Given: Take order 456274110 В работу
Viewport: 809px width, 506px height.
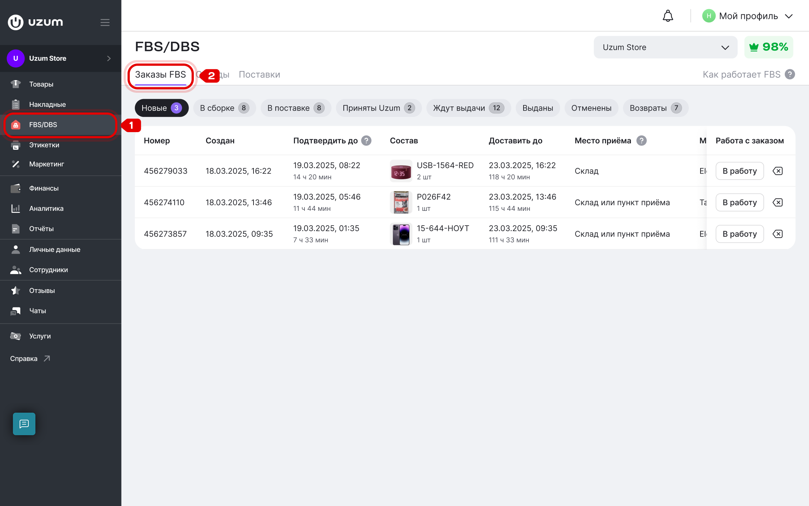Looking at the screenshot, I should 739,202.
